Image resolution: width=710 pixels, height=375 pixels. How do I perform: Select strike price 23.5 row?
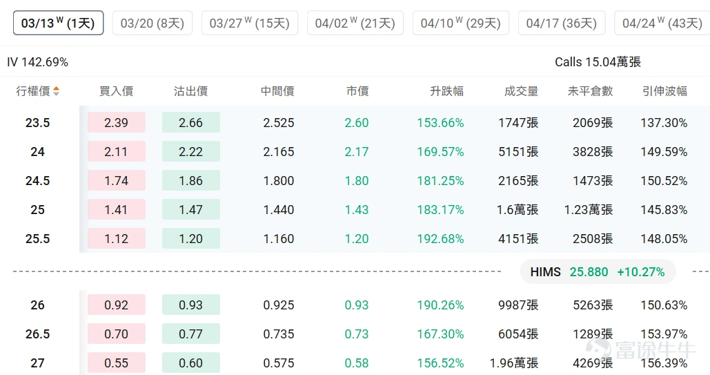37,122
